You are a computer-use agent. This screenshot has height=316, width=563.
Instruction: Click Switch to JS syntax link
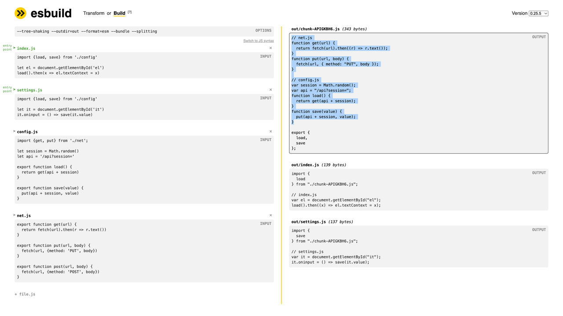(x=259, y=41)
